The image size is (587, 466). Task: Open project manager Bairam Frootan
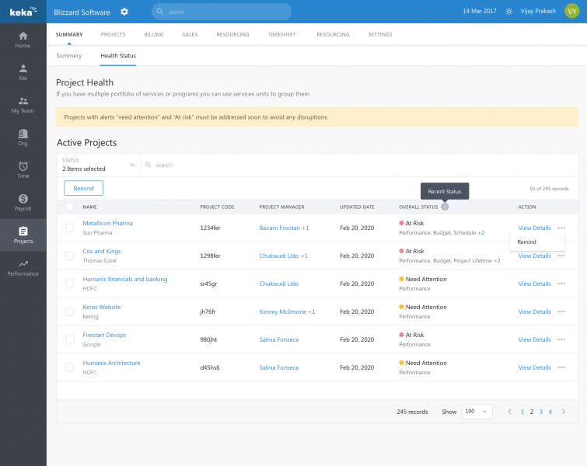click(280, 228)
